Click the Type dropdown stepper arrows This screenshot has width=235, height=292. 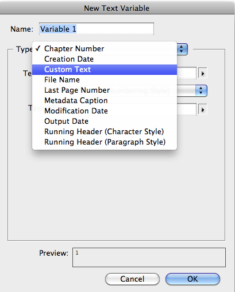(x=182, y=49)
